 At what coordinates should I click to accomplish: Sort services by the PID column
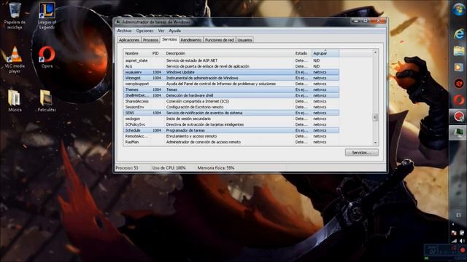pos(158,53)
